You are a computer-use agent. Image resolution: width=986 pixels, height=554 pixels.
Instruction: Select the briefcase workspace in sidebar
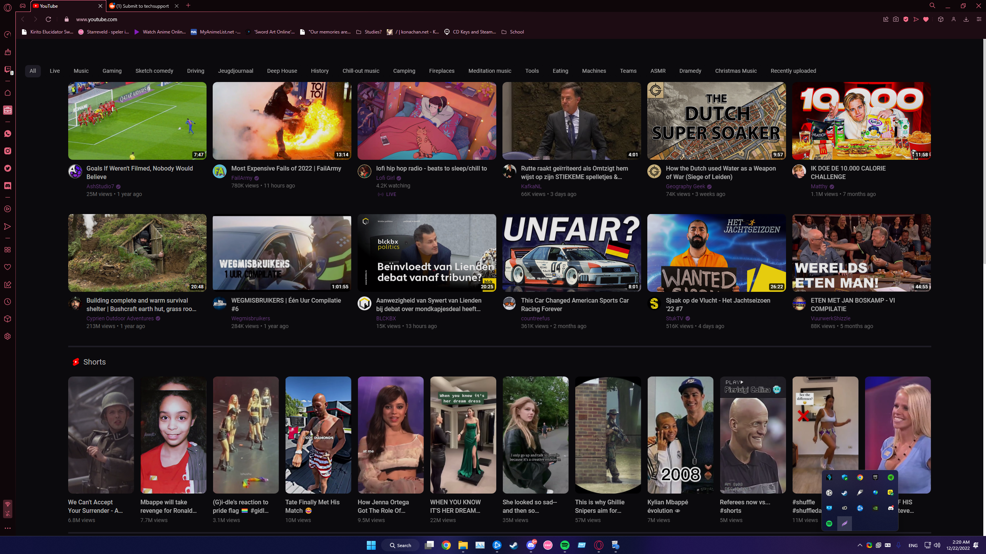pos(7,110)
